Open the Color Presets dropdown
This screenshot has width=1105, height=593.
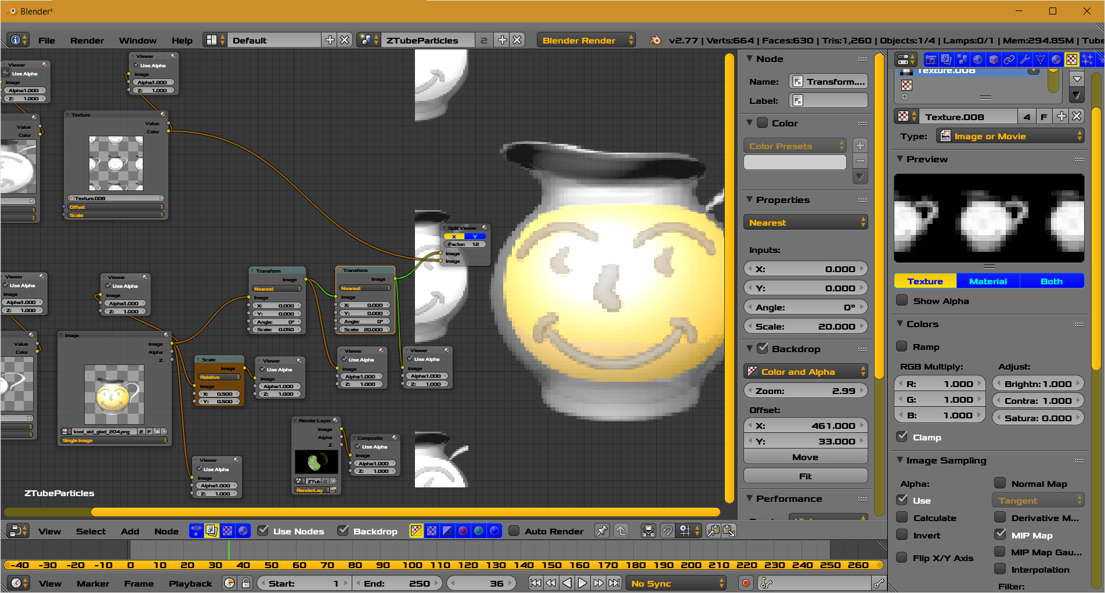(795, 146)
